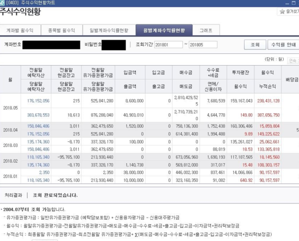Click the return rate 18.53
The width and height of the screenshot is (299, 241).
click(x=247, y=149)
